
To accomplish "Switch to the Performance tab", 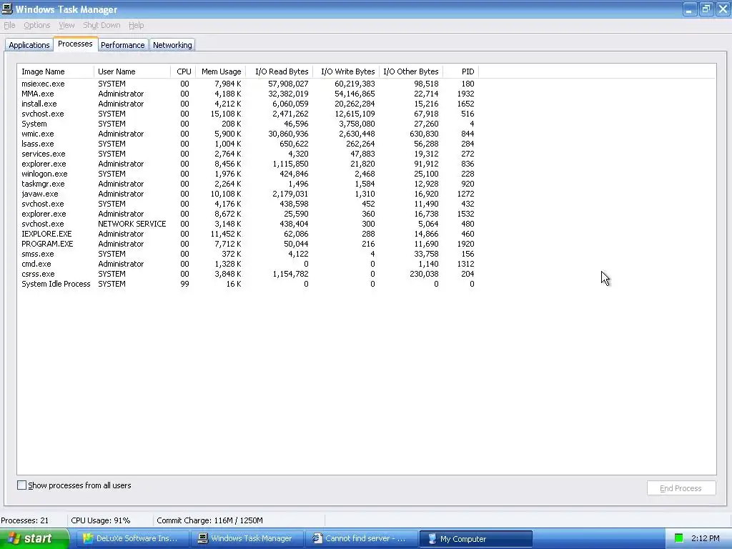I will [123, 45].
